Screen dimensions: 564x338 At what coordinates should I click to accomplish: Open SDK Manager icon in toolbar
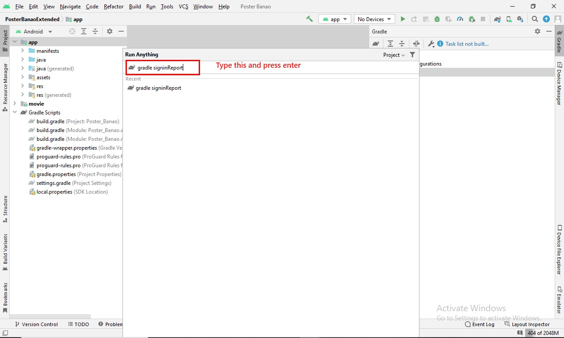click(520, 19)
